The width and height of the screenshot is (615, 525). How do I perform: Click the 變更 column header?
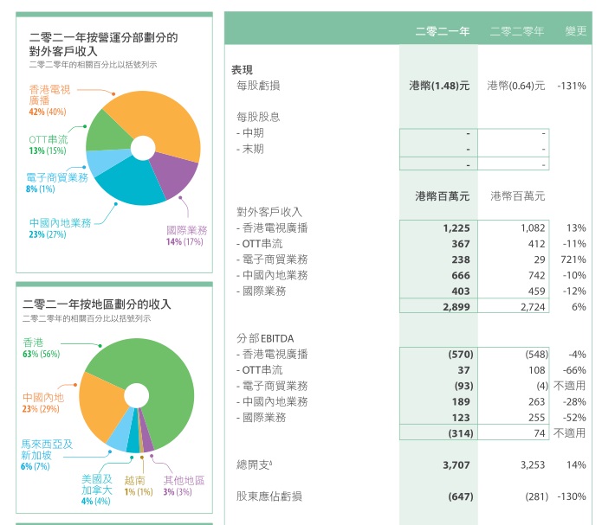(575, 31)
